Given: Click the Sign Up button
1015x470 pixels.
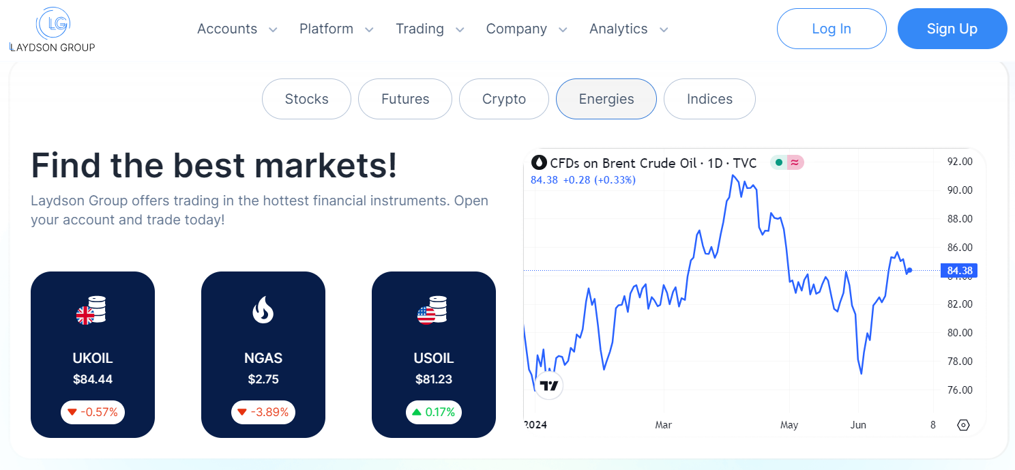Looking at the screenshot, I should point(952,29).
